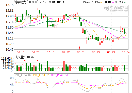
Task: Click volume axis label 56.81万
Action: coord(8,65)
